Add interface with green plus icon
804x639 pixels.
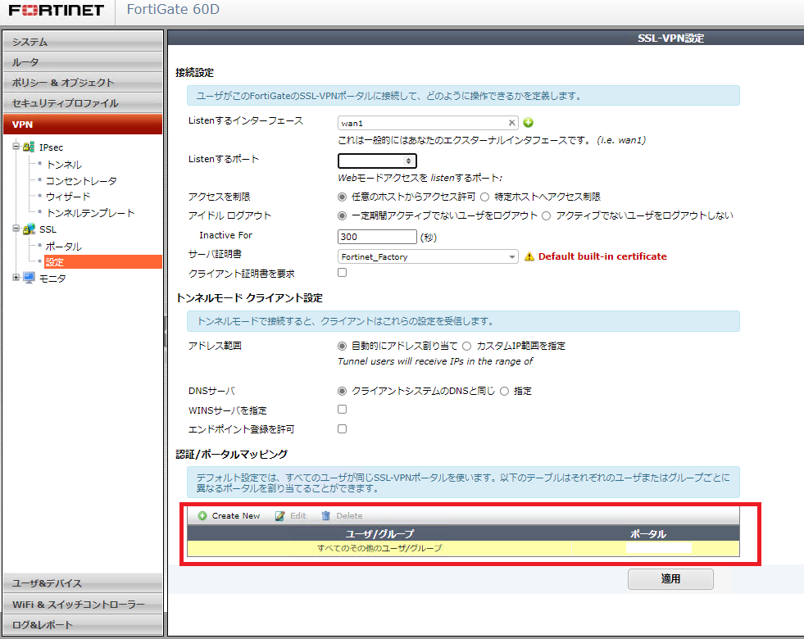[528, 122]
